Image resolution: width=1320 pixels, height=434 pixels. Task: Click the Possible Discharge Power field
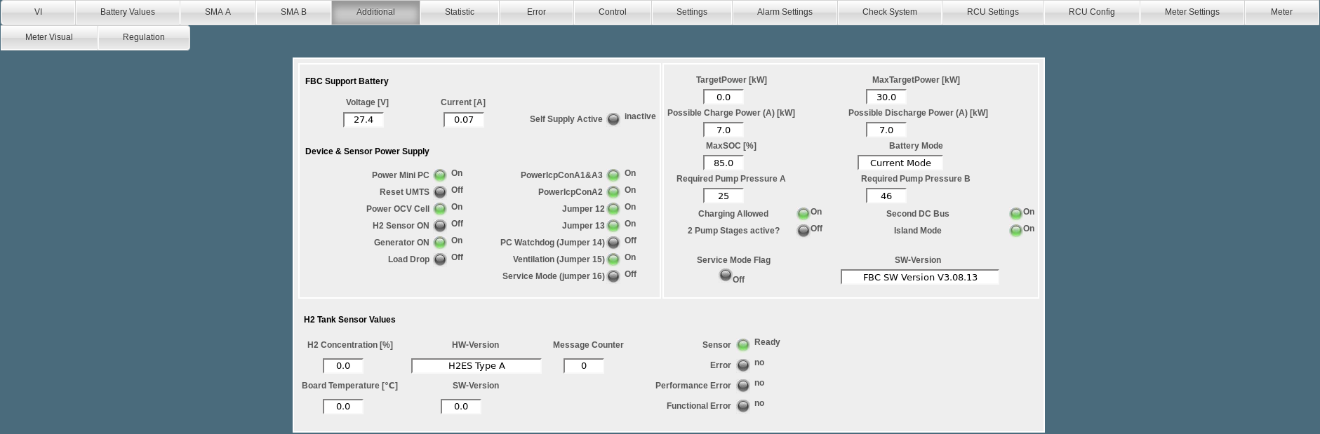click(x=886, y=130)
